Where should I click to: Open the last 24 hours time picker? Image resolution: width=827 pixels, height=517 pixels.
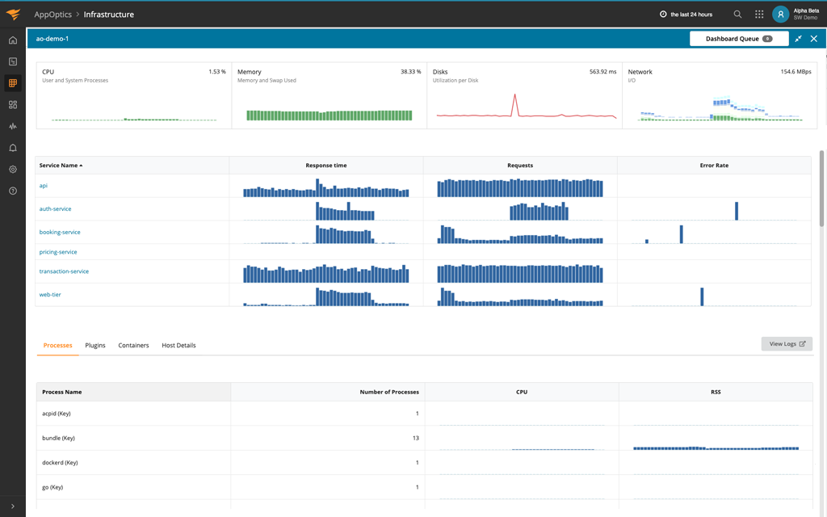pos(686,15)
